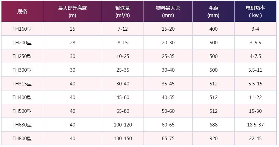
Task: Click the TH630型 model cell
Action: click(x=22, y=125)
